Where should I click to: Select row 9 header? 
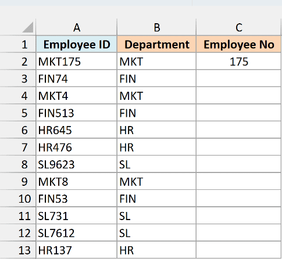(x=18, y=181)
